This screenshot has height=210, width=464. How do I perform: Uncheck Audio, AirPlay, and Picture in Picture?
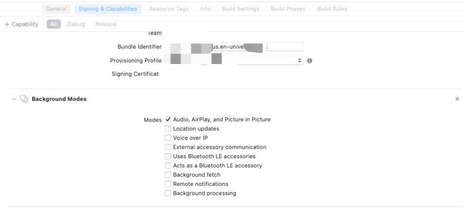(168, 119)
